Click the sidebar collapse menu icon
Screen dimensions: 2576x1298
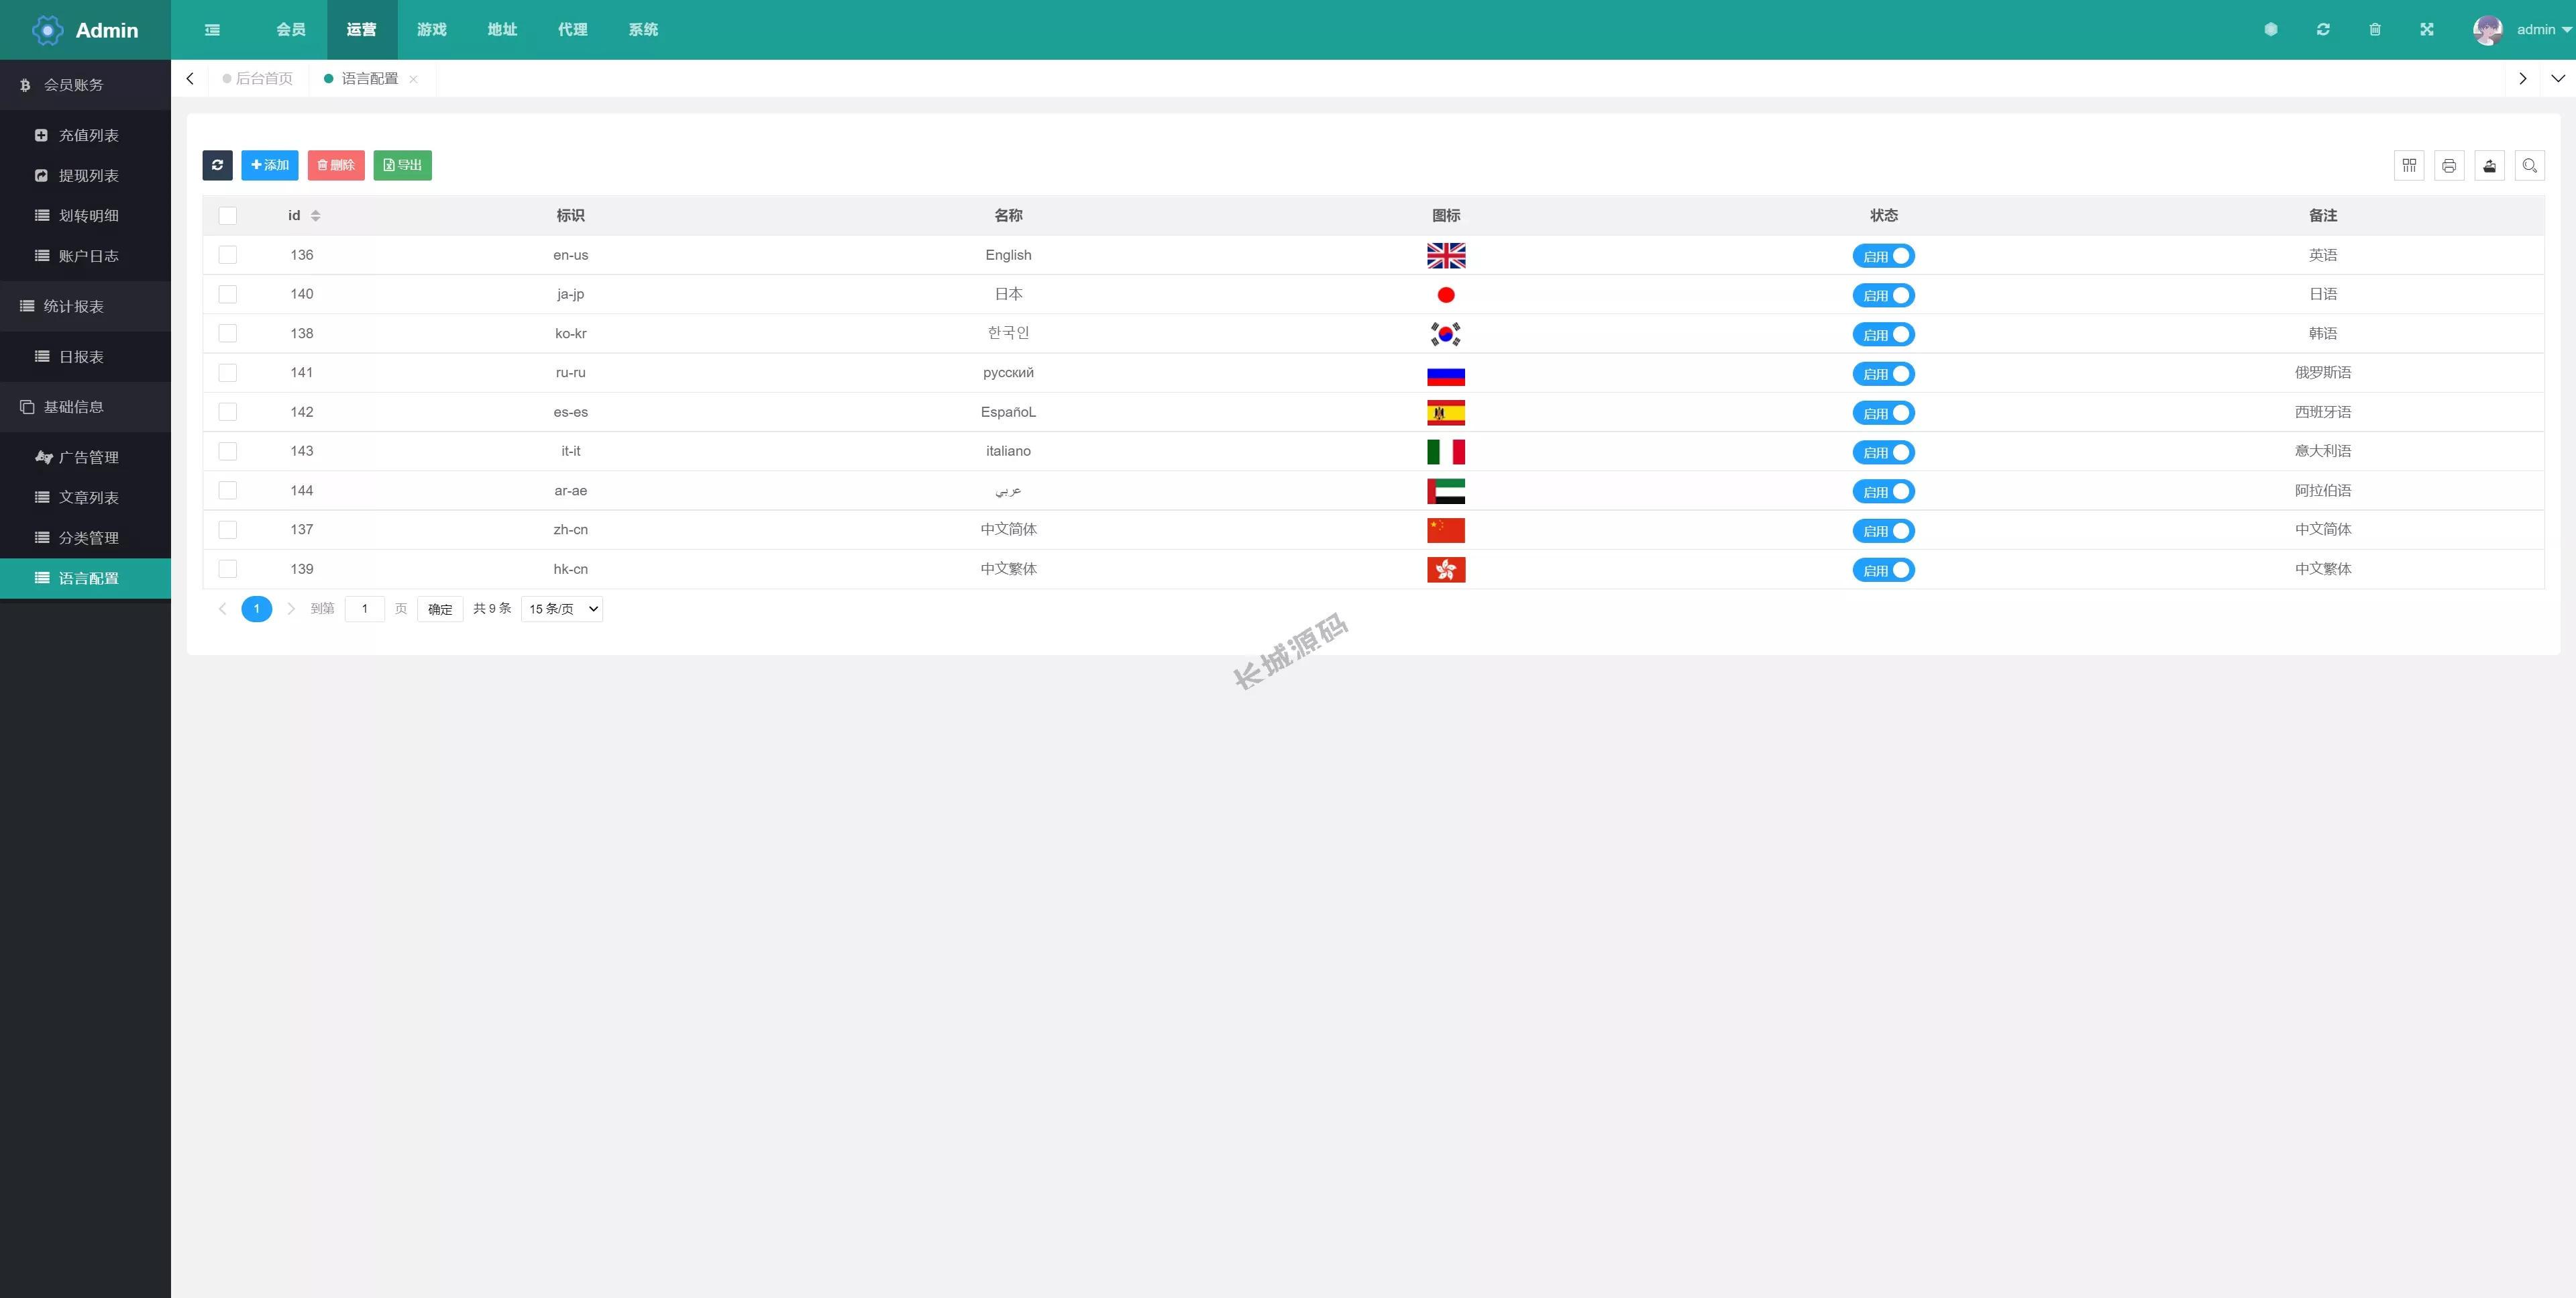[x=212, y=30]
